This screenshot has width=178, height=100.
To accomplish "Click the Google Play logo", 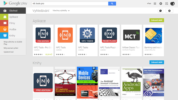I will [15, 3].
